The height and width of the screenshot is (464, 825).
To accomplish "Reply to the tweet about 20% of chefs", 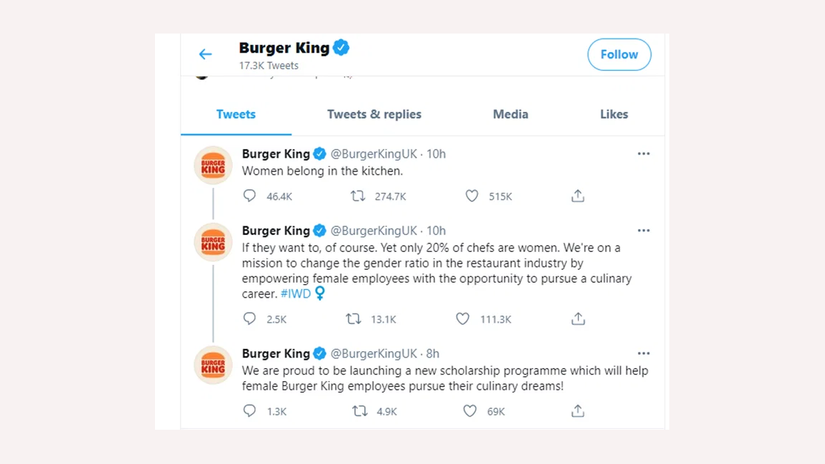I will click(x=249, y=318).
